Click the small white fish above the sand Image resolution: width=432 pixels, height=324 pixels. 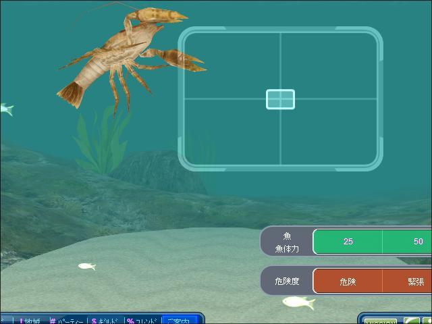pyautogui.click(x=86, y=267)
